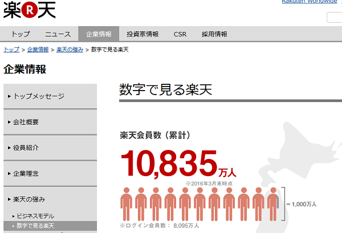Click the 10,835 member count figure
The height and width of the screenshot is (233, 342).
pos(169,163)
